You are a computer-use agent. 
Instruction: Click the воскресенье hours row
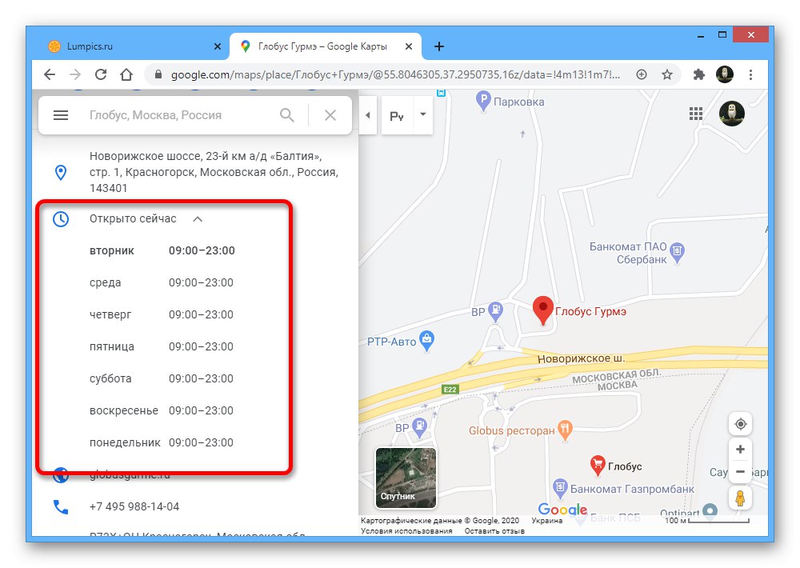tap(162, 411)
